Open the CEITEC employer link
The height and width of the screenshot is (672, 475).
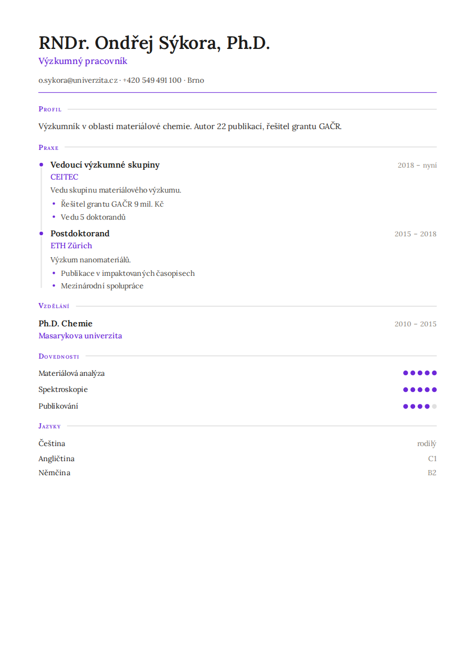tap(64, 177)
